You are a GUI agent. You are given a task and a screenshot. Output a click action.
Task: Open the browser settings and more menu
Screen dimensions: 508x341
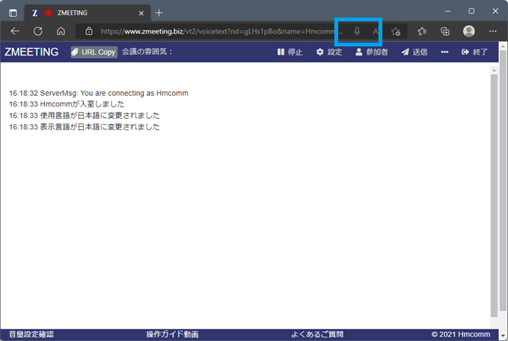pyautogui.click(x=492, y=31)
